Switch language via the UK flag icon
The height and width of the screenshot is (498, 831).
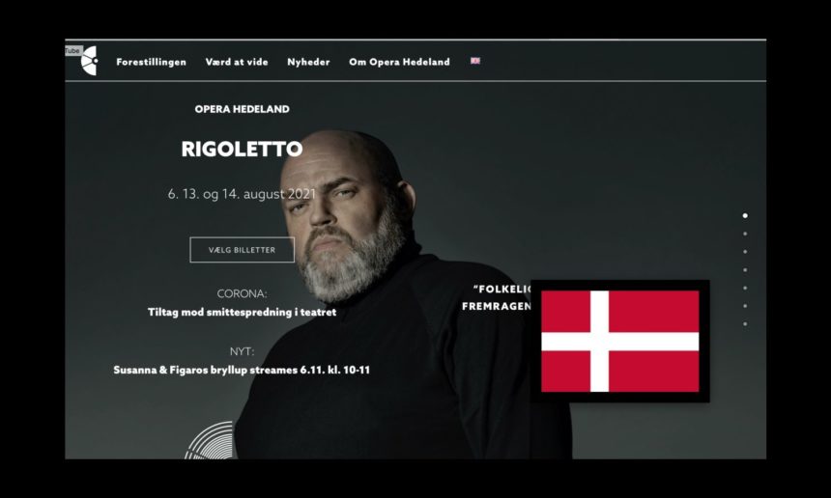pyautogui.click(x=475, y=61)
